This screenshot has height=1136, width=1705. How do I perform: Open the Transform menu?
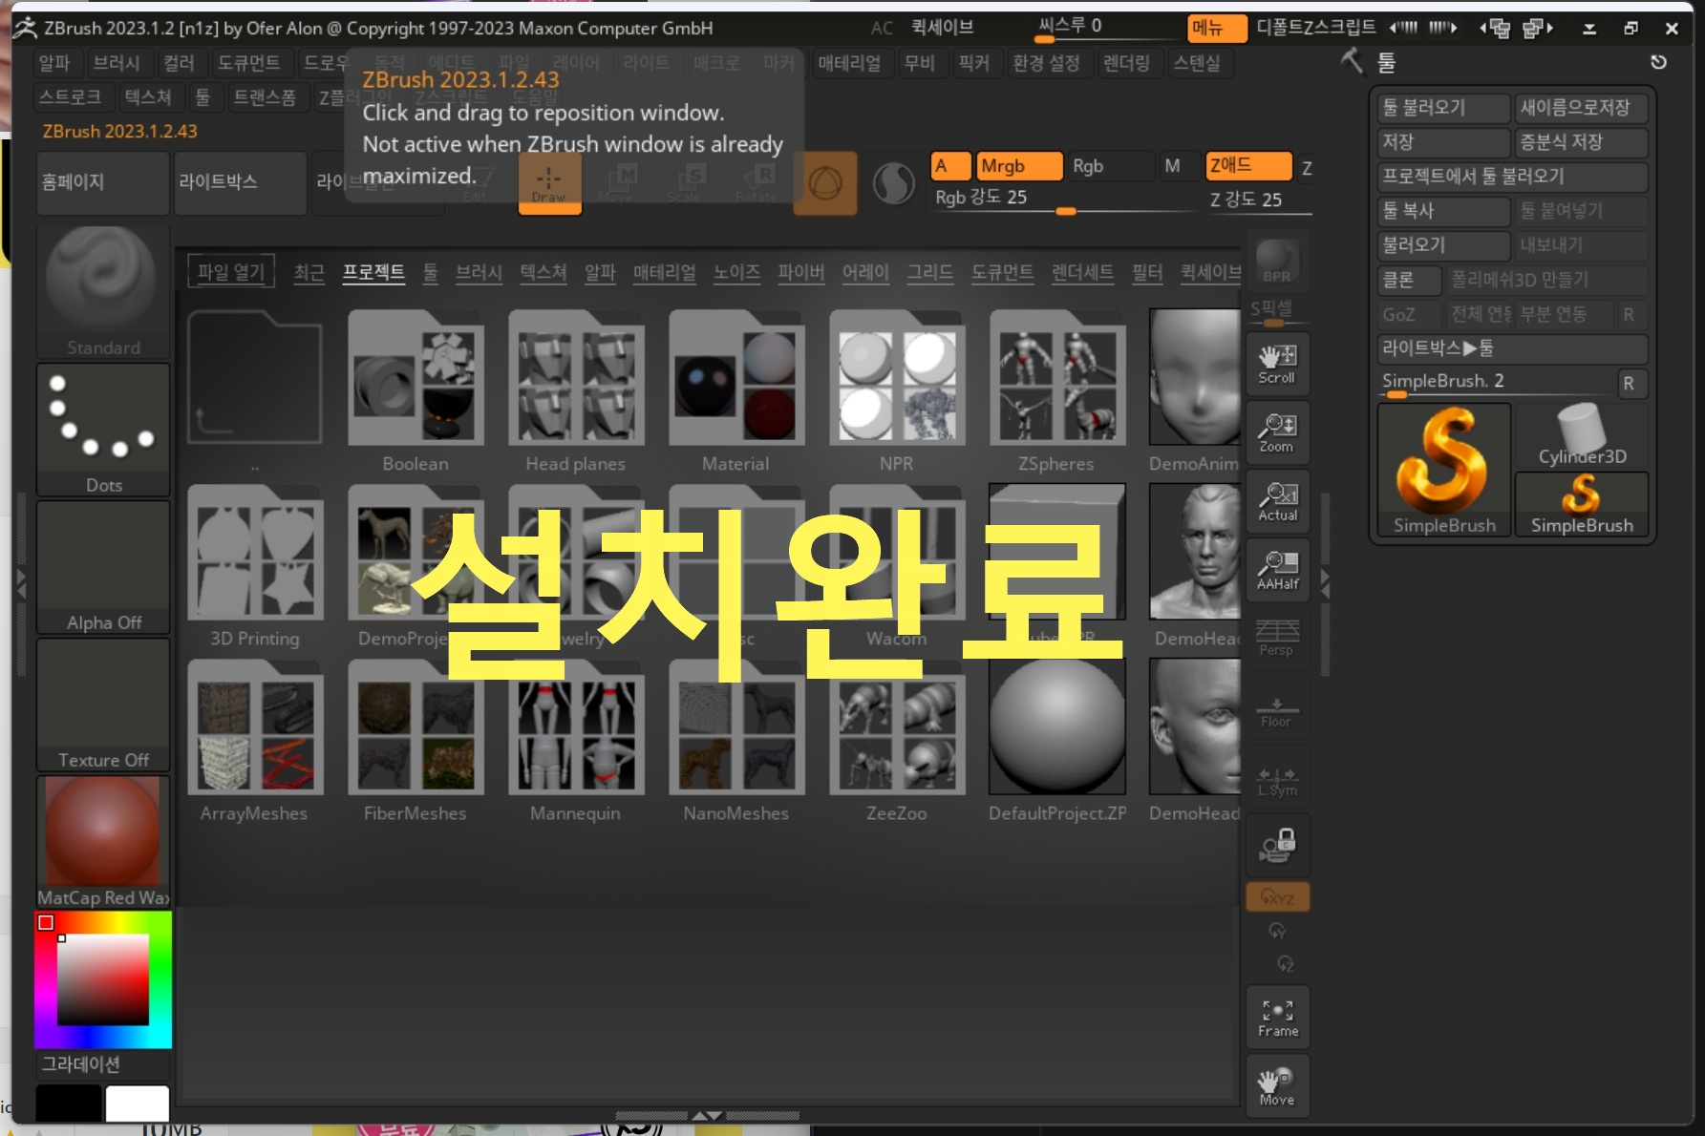[x=265, y=97]
